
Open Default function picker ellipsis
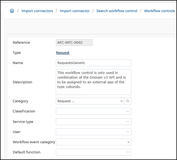click(x=128, y=152)
